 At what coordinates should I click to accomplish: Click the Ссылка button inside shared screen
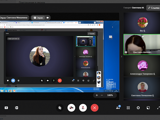91,33
